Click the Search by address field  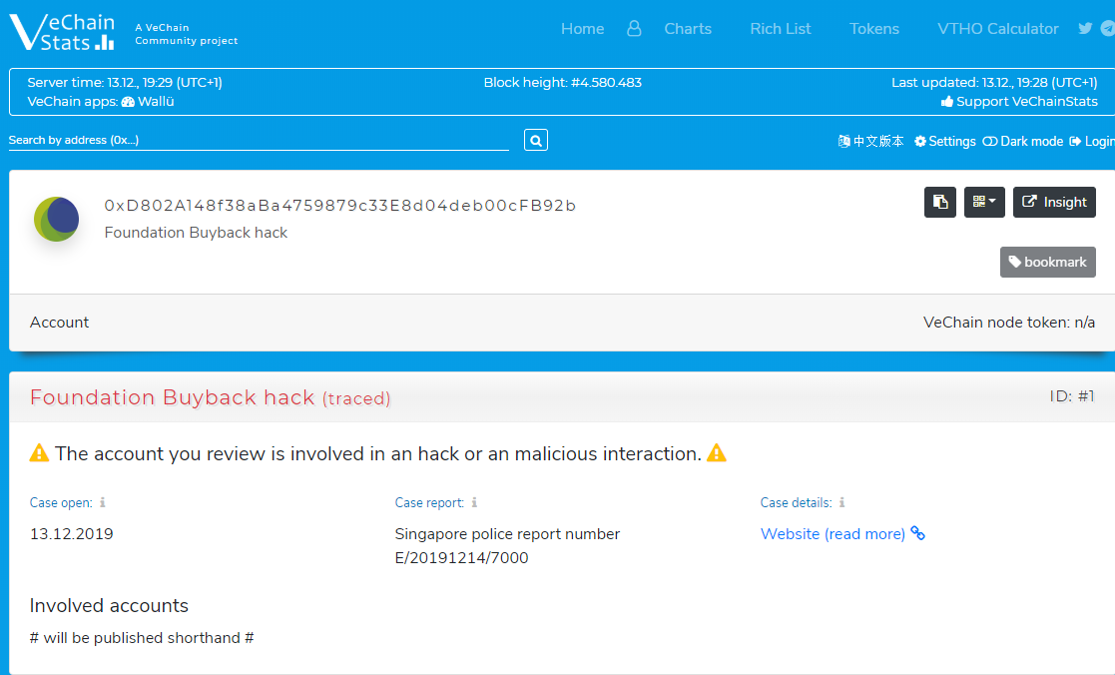click(x=259, y=140)
